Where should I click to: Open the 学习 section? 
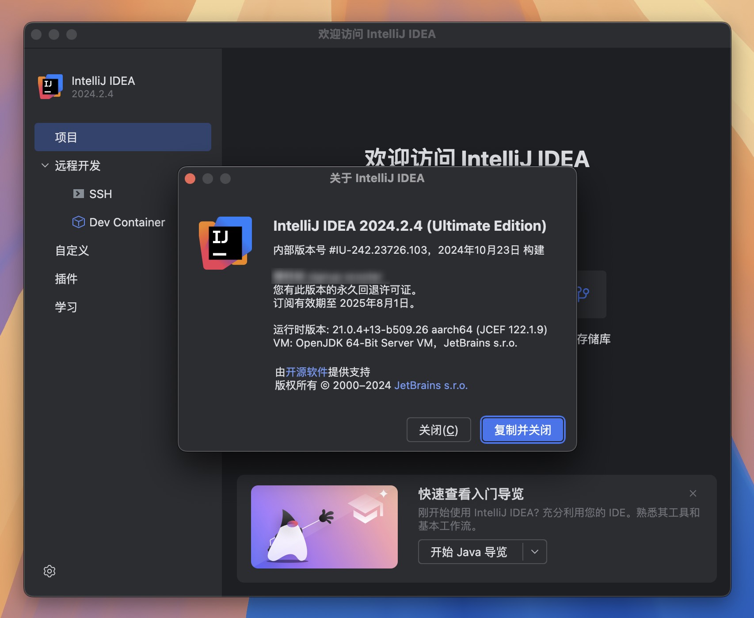(66, 307)
